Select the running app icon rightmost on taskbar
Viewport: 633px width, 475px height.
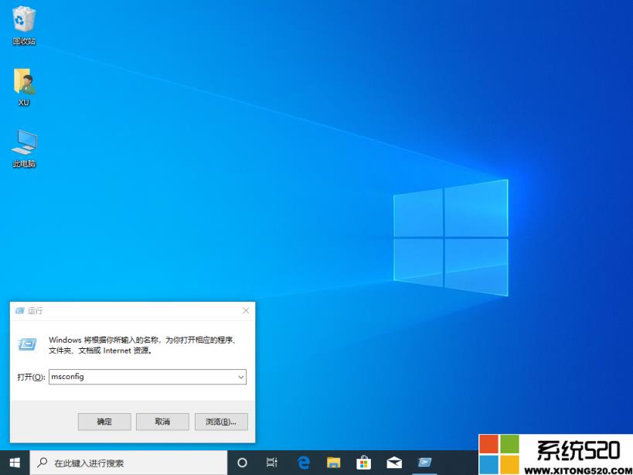[424, 461]
